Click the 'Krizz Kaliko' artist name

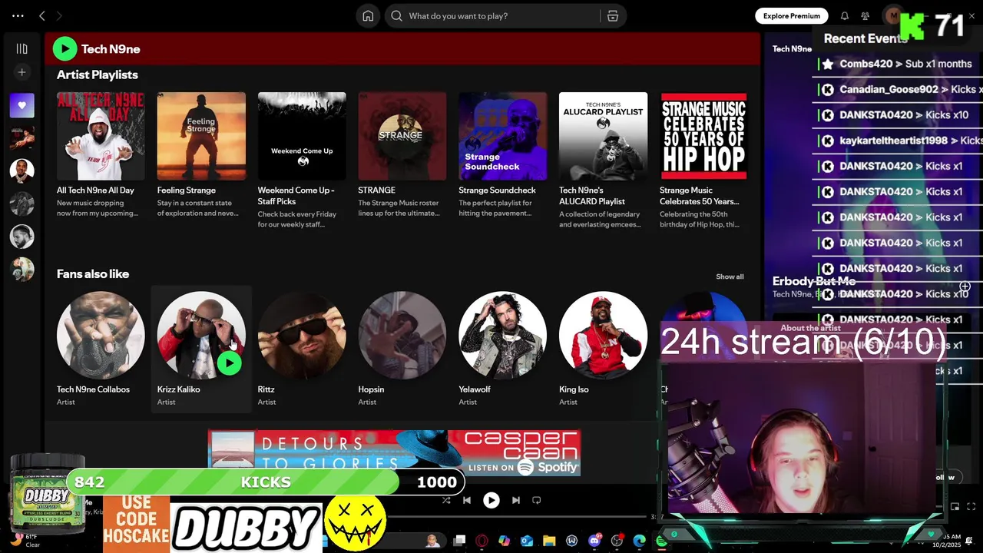tap(178, 389)
